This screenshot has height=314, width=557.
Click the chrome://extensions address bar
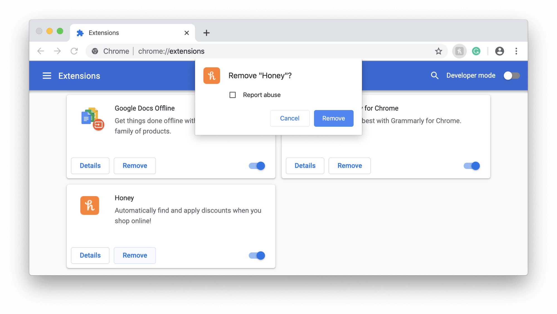coord(251,51)
